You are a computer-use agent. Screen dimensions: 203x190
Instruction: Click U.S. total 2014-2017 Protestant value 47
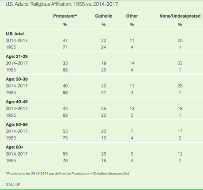click(65, 41)
